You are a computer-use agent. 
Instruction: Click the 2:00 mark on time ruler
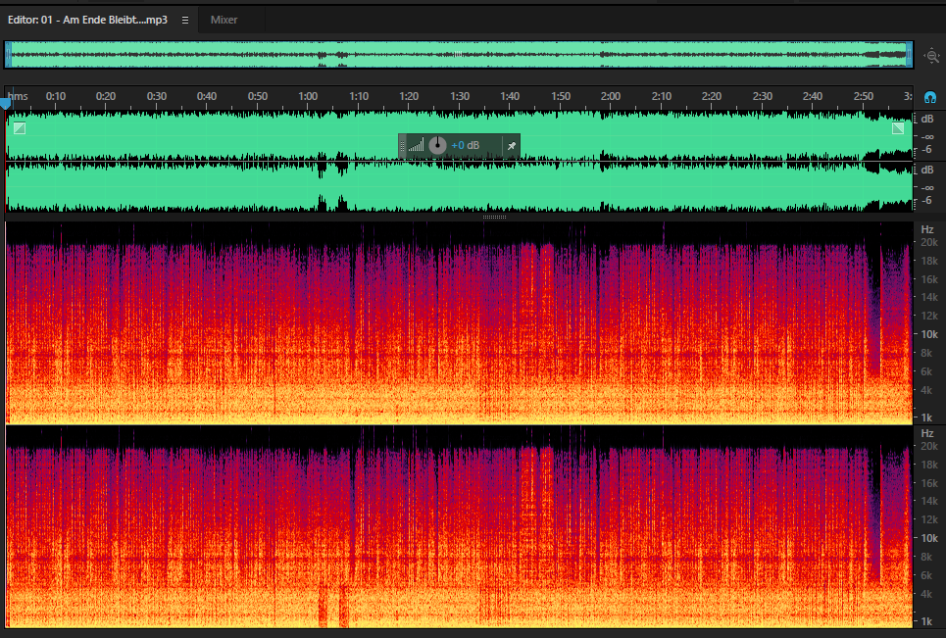(x=611, y=96)
